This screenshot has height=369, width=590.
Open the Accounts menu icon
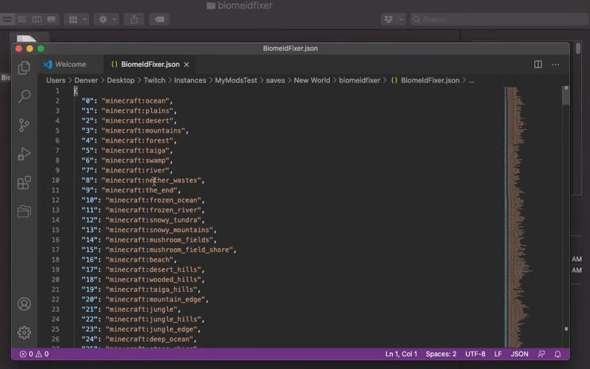pyautogui.click(x=24, y=304)
